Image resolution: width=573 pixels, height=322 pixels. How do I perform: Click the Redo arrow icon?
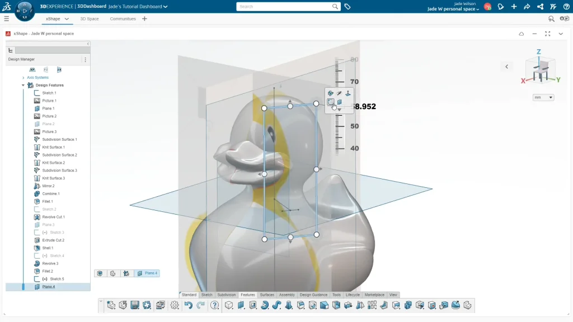[201, 305]
